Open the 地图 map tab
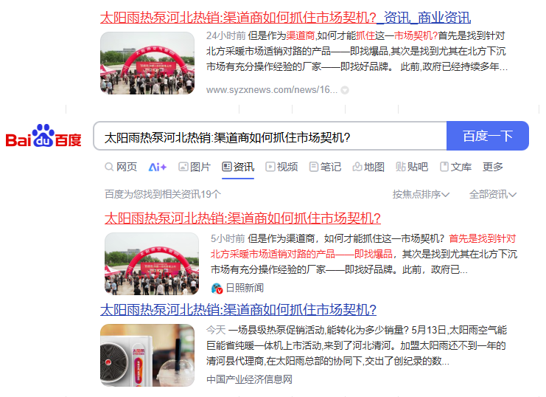 [368, 167]
